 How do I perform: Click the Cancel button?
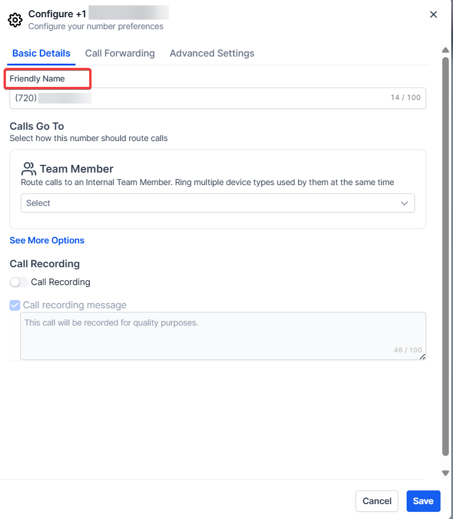(377, 501)
